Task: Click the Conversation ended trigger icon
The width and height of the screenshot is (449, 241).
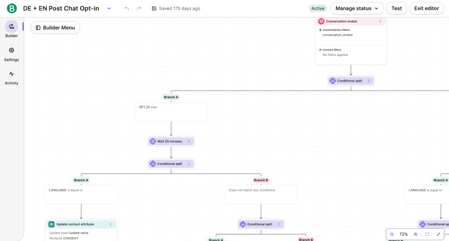Action: (321, 21)
